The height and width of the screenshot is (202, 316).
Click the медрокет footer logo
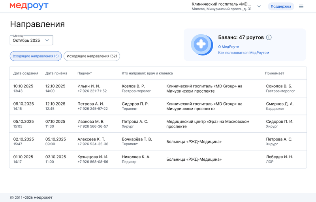(x=43, y=197)
